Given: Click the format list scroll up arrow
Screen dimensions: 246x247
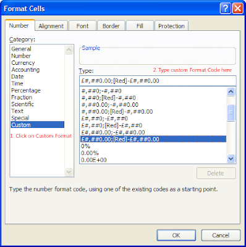Looking at the screenshot, I should tap(231, 91).
